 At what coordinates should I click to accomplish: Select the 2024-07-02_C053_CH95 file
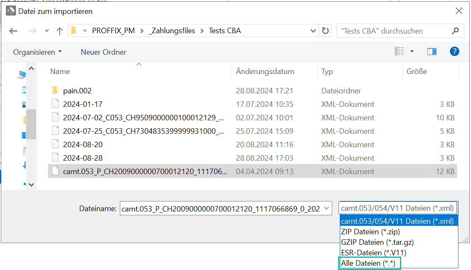point(252,117)
